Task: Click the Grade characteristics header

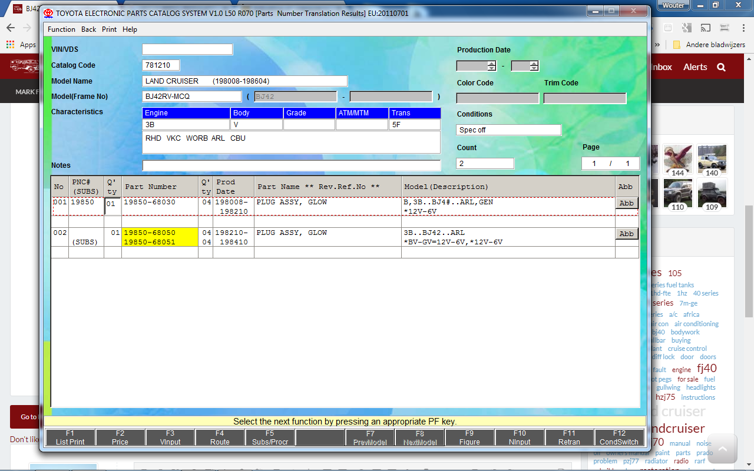Action: point(309,113)
